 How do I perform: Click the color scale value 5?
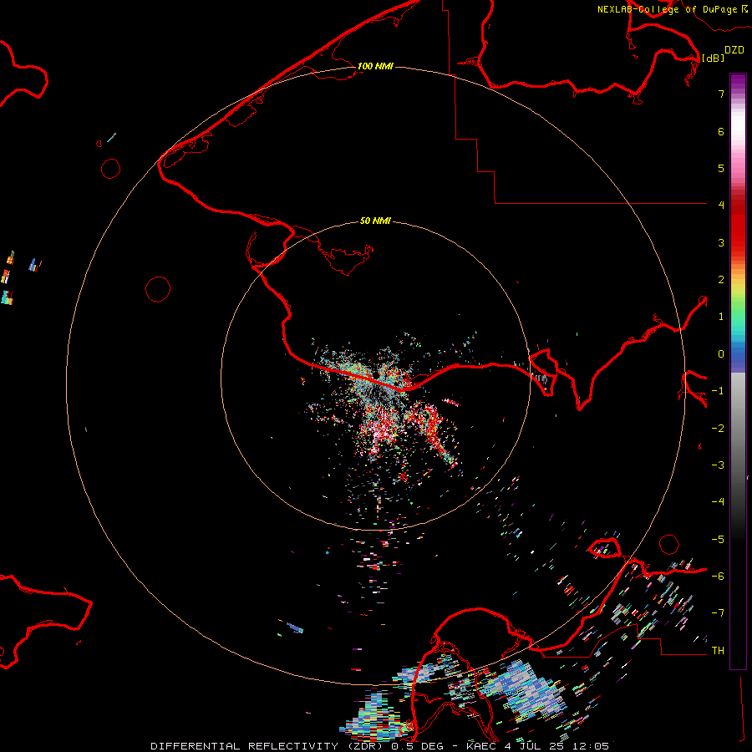tap(721, 168)
